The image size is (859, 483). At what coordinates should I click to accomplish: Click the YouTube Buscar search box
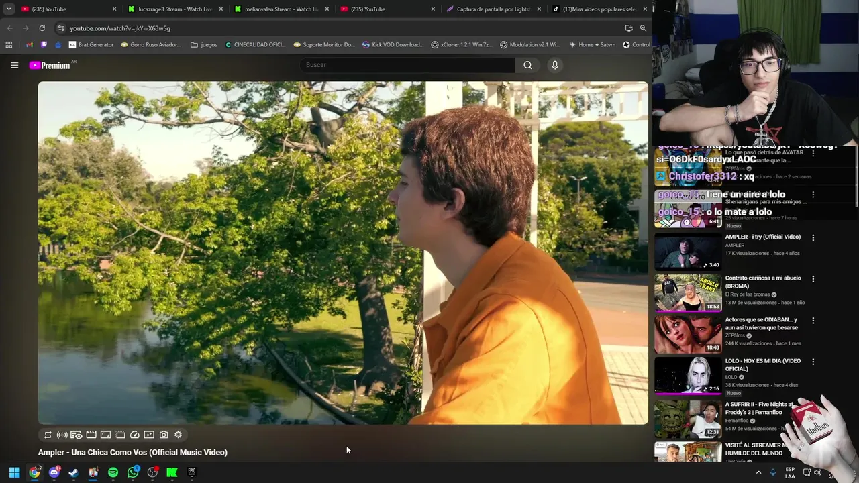coord(407,65)
